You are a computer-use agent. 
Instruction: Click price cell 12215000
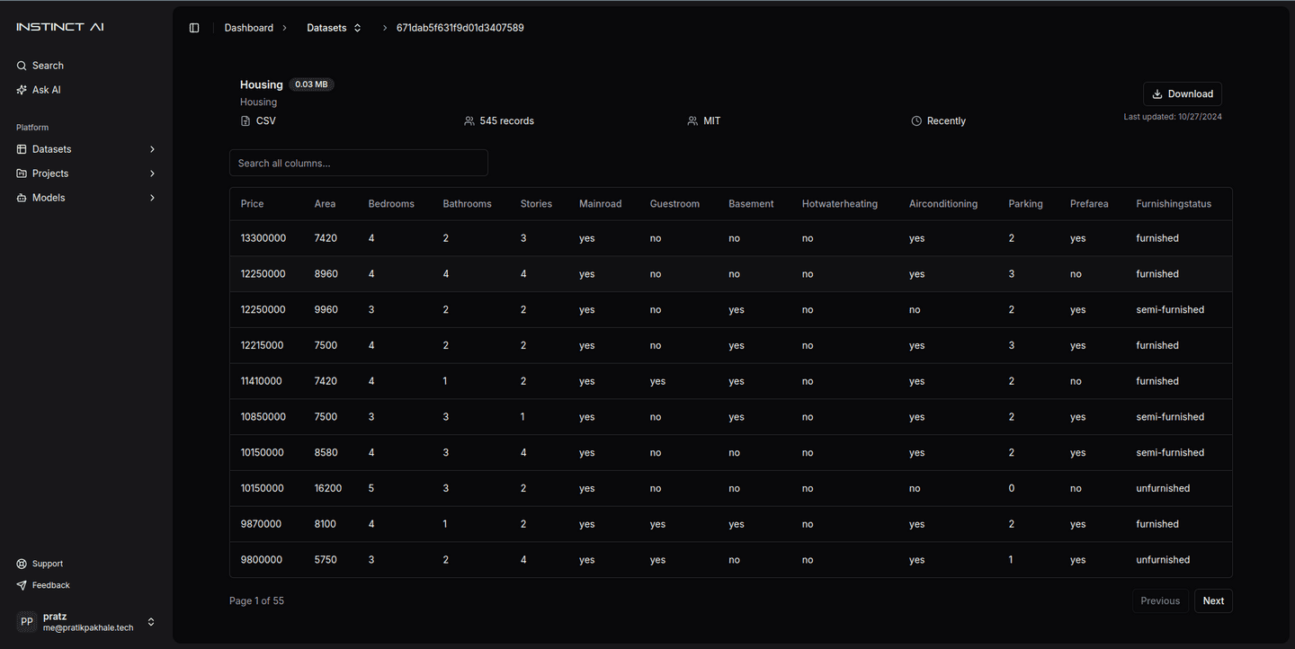[263, 345]
